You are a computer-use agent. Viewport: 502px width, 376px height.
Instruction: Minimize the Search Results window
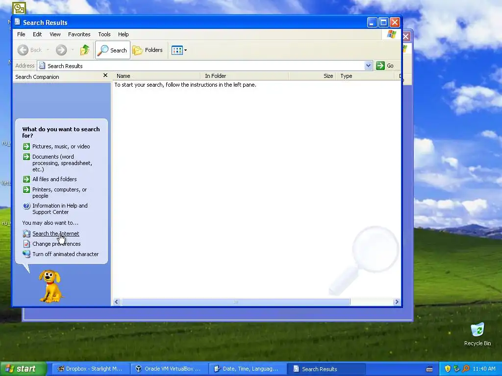click(x=372, y=23)
